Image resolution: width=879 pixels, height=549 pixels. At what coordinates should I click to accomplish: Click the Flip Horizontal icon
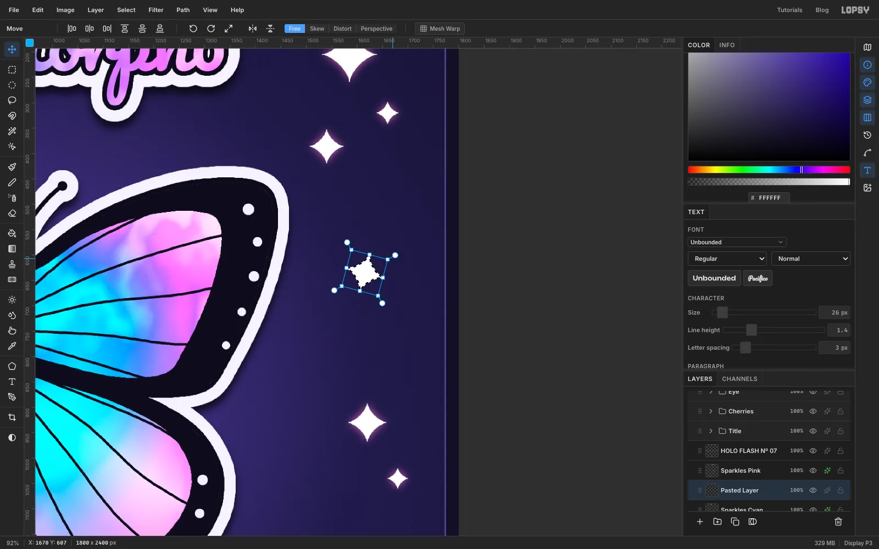tap(253, 29)
